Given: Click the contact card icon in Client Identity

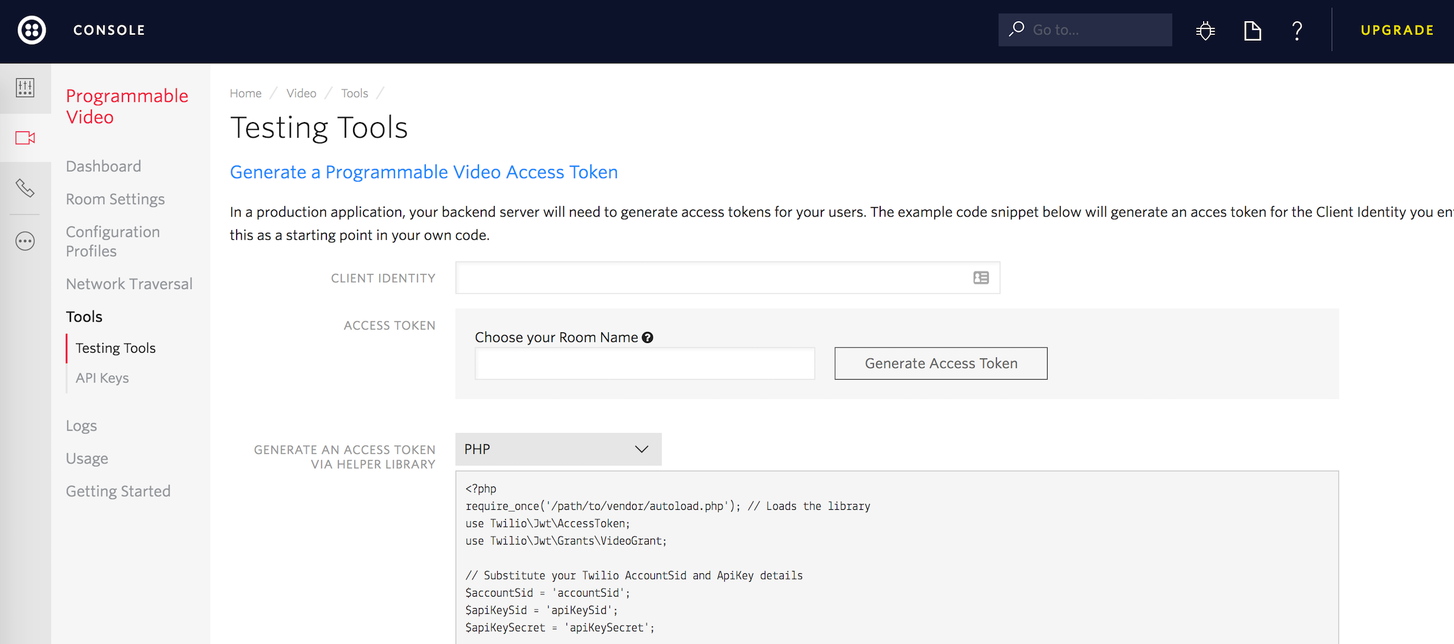Looking at the screenshot, I should pyautogui.click(x=981, y=278).
